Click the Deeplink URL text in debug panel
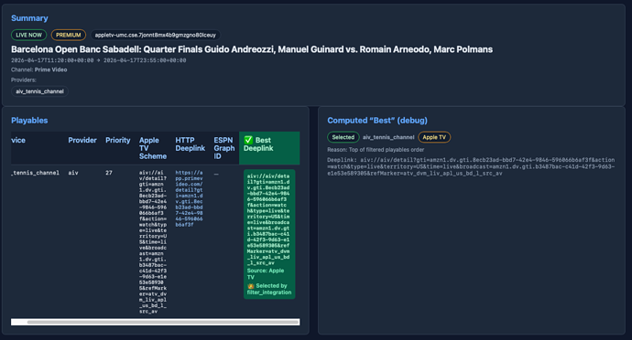This screenshot has width=632, height=340. 471,166
